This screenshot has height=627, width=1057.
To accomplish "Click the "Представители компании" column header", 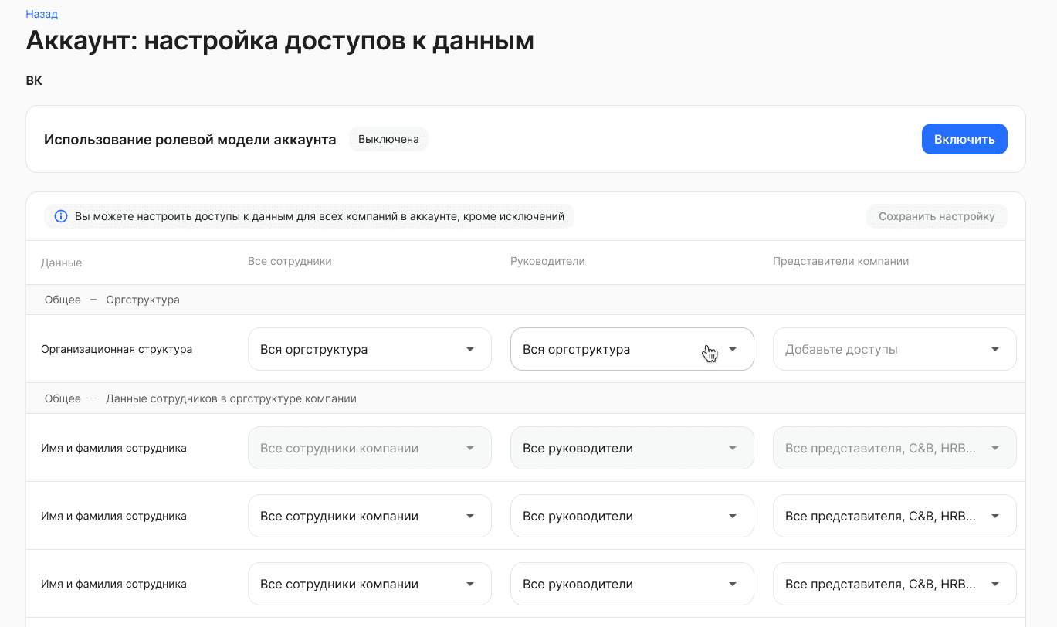I will click(x=842, y=261).
